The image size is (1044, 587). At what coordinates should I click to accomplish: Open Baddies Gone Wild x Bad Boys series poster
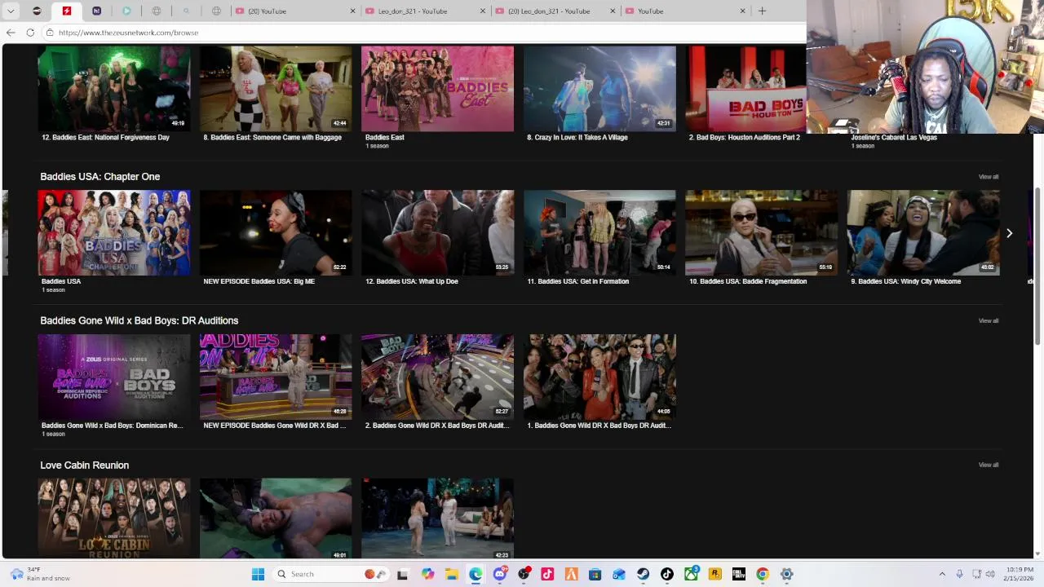pos(114,377)
